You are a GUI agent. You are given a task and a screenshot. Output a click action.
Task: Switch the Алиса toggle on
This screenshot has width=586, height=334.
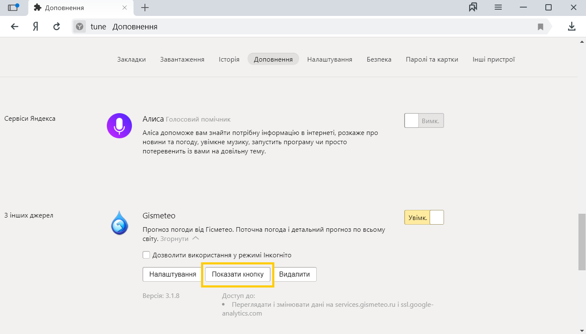(x=424, y=121)
